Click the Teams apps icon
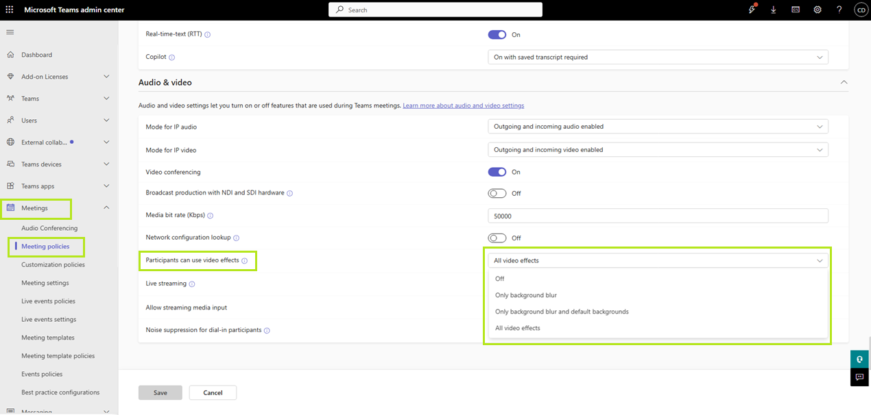Viewport: 871px width, 415px height. (10, 186)
